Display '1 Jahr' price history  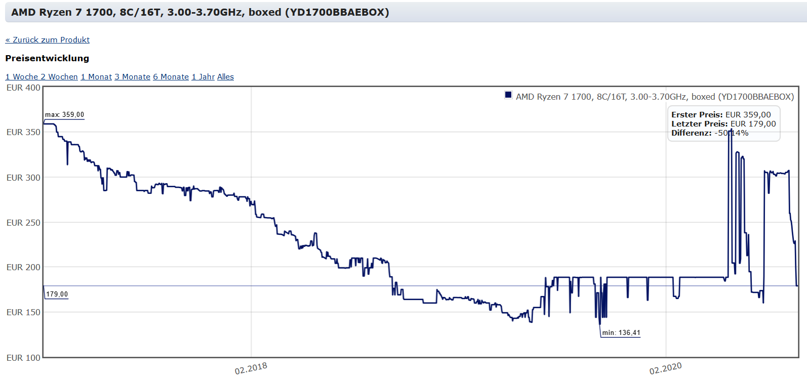(x=203, y=77)
